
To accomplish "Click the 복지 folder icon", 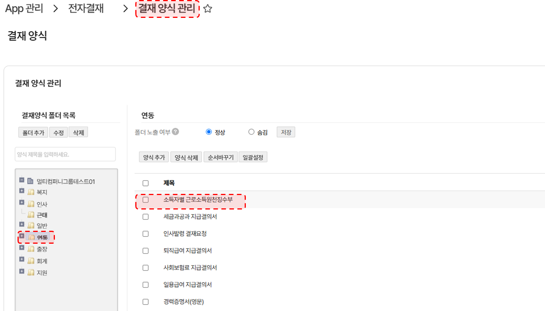I will (x=31, y=192).
